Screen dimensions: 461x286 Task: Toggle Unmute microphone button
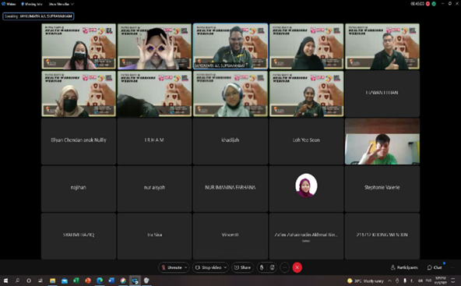[171, 267]
